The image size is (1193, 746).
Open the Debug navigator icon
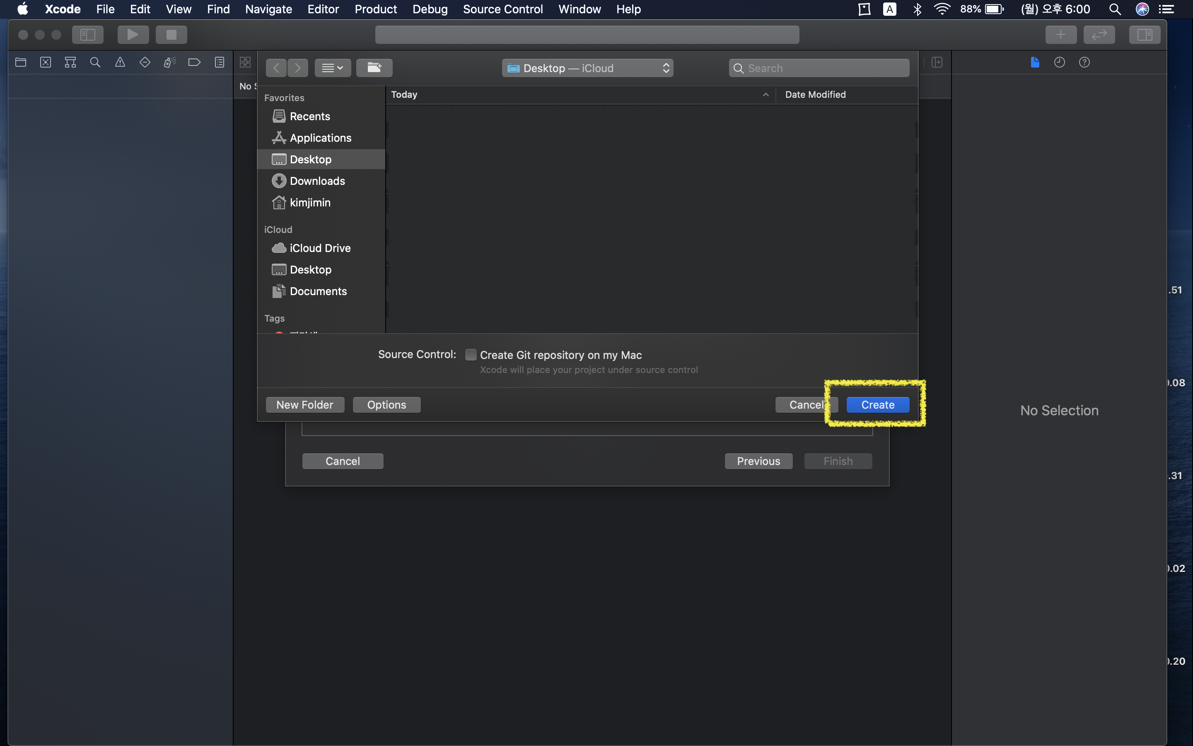click(169, 62)
